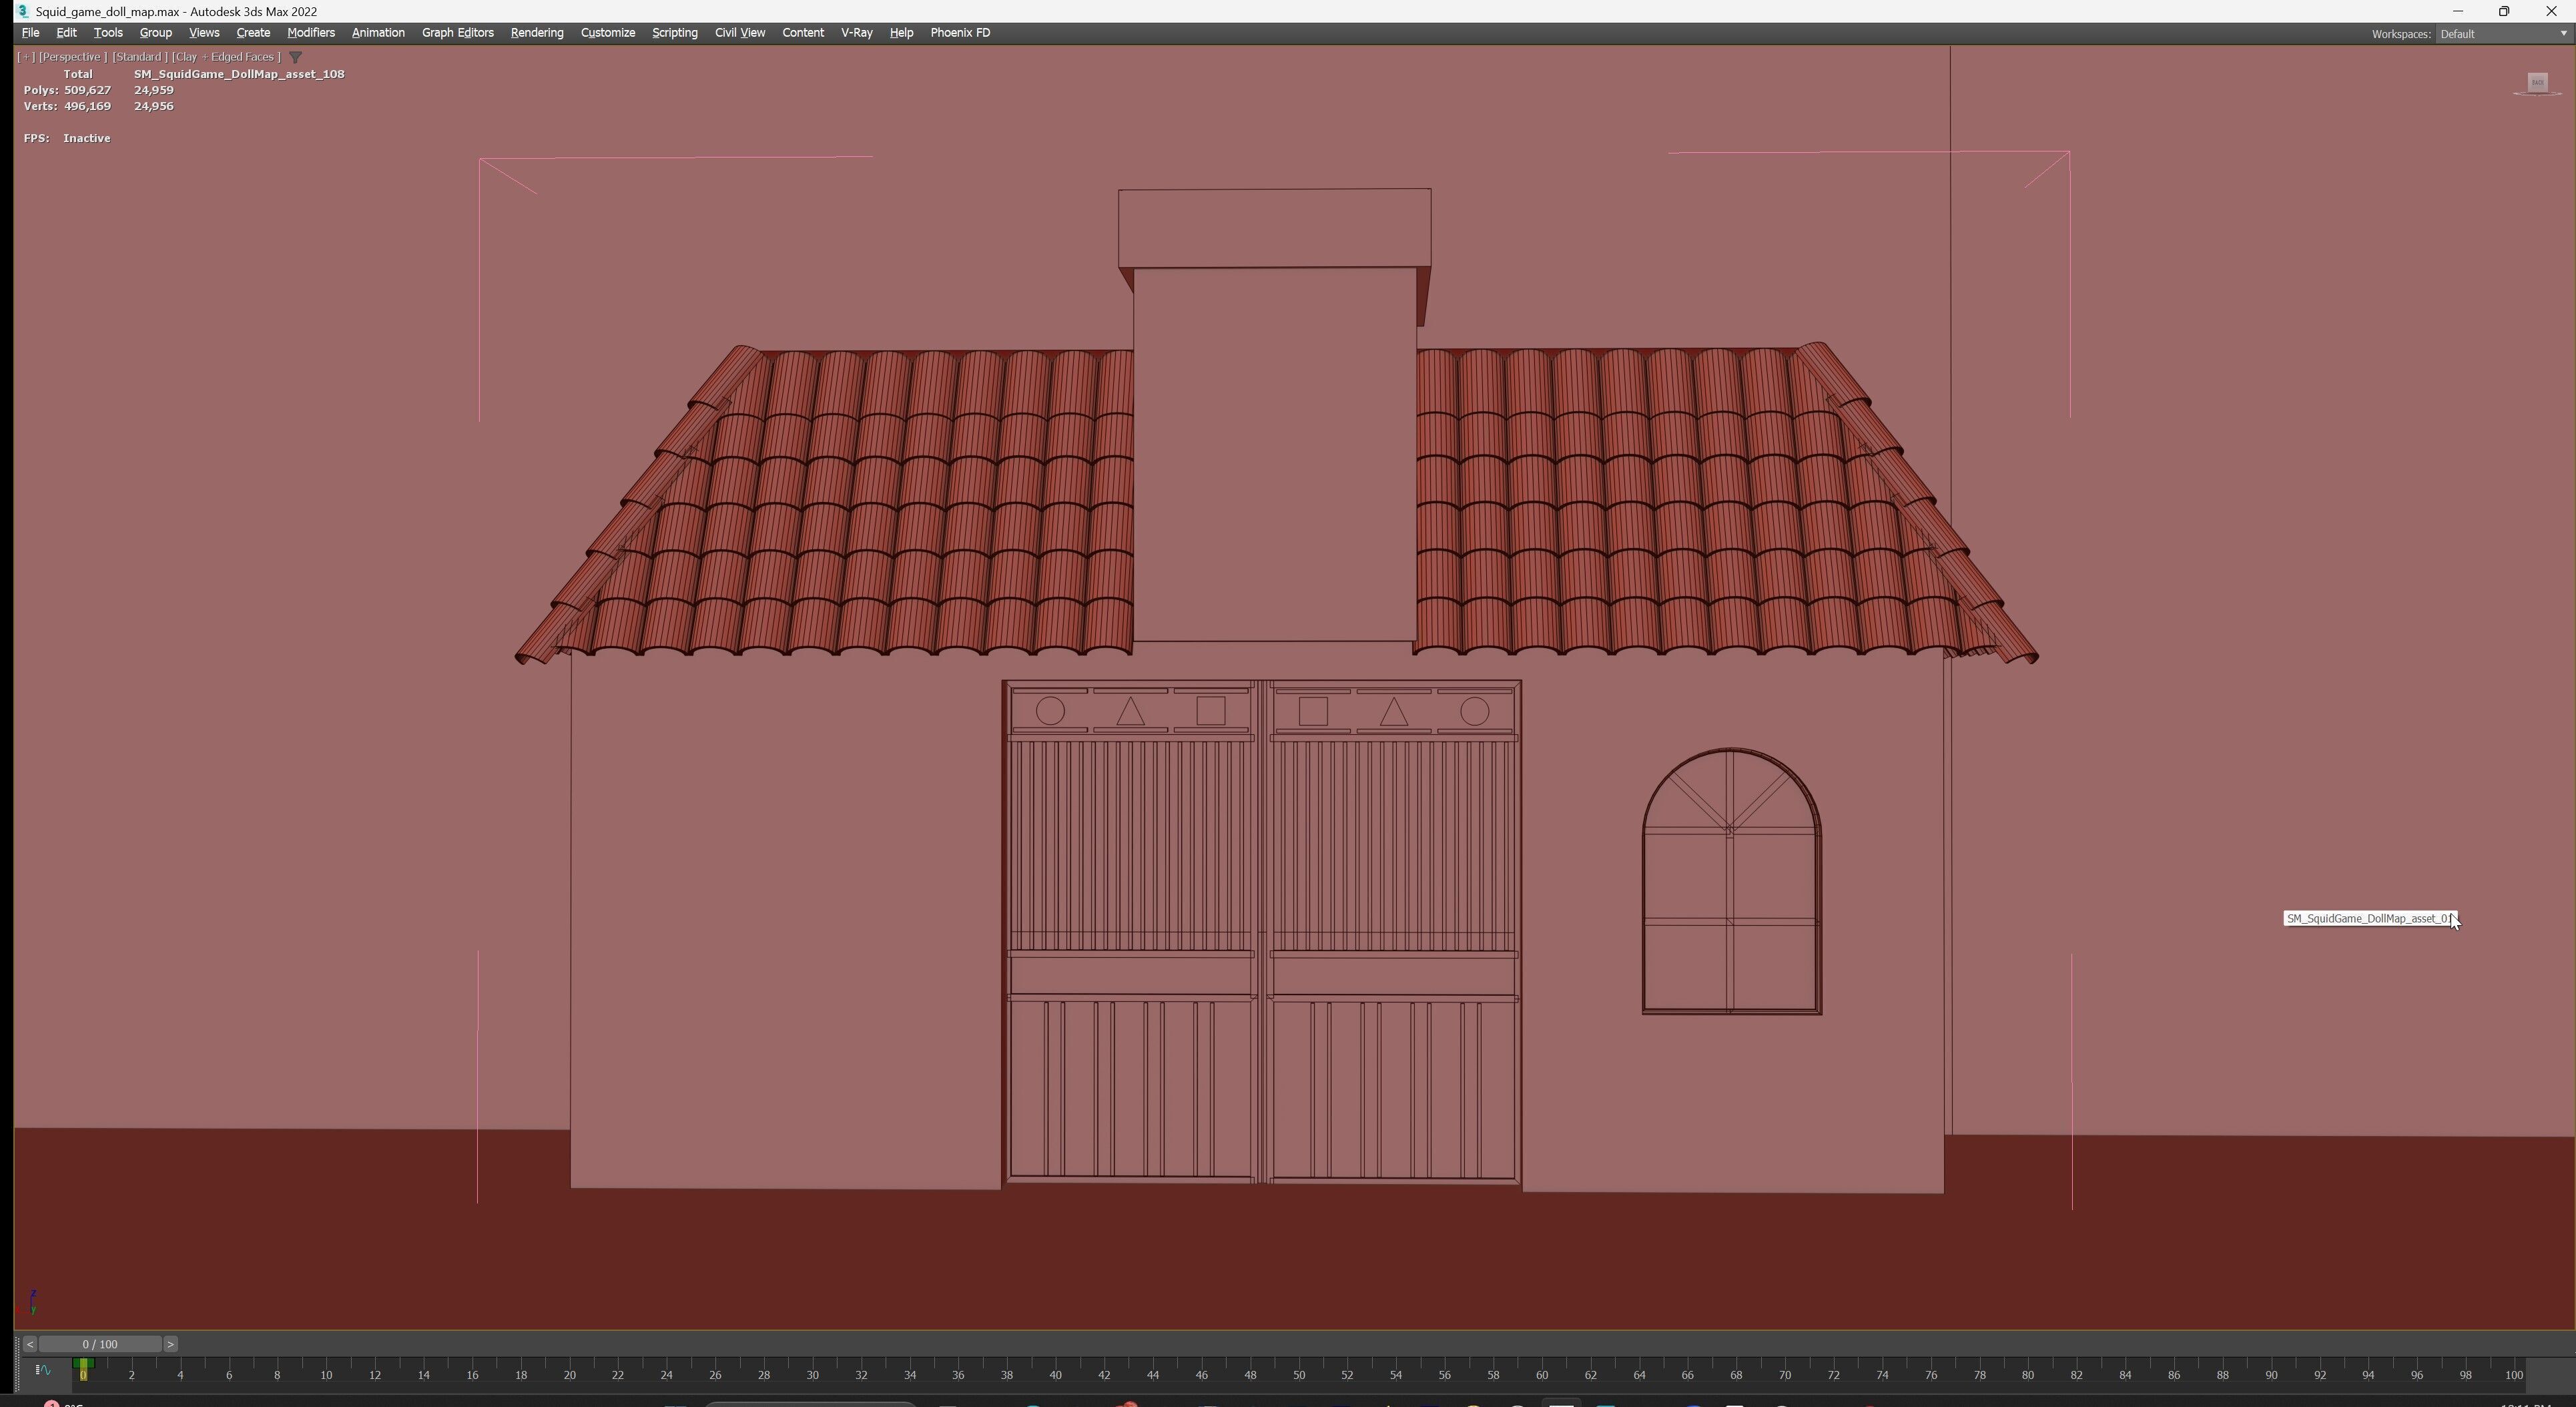Click the 3ds Max app icon in title bar
This screenshot has width=2576, height=1407.
[22, 11]
